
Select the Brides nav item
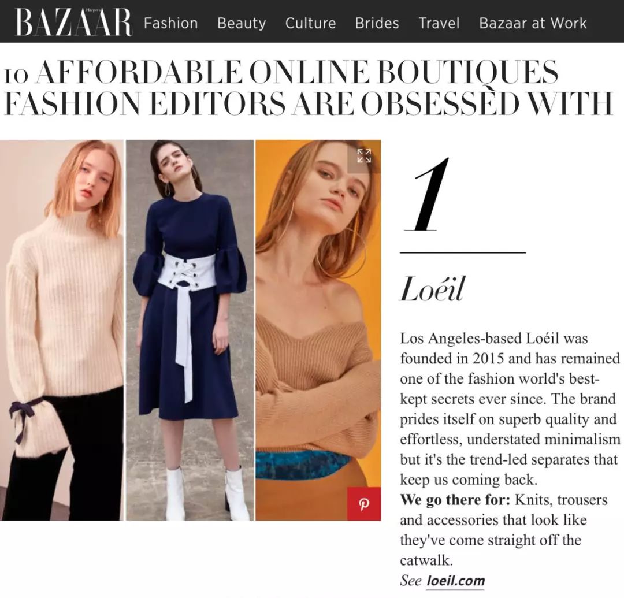pyautogui.click(x=377, y=23)
